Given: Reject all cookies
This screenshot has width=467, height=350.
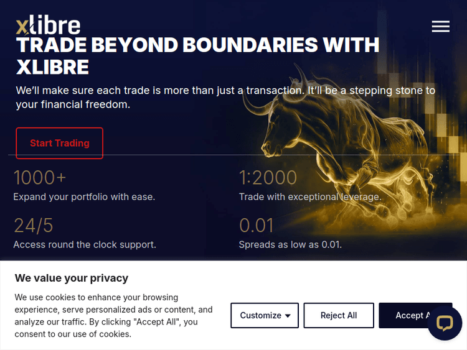Looking at the screenshot, I should pos(339,315).
